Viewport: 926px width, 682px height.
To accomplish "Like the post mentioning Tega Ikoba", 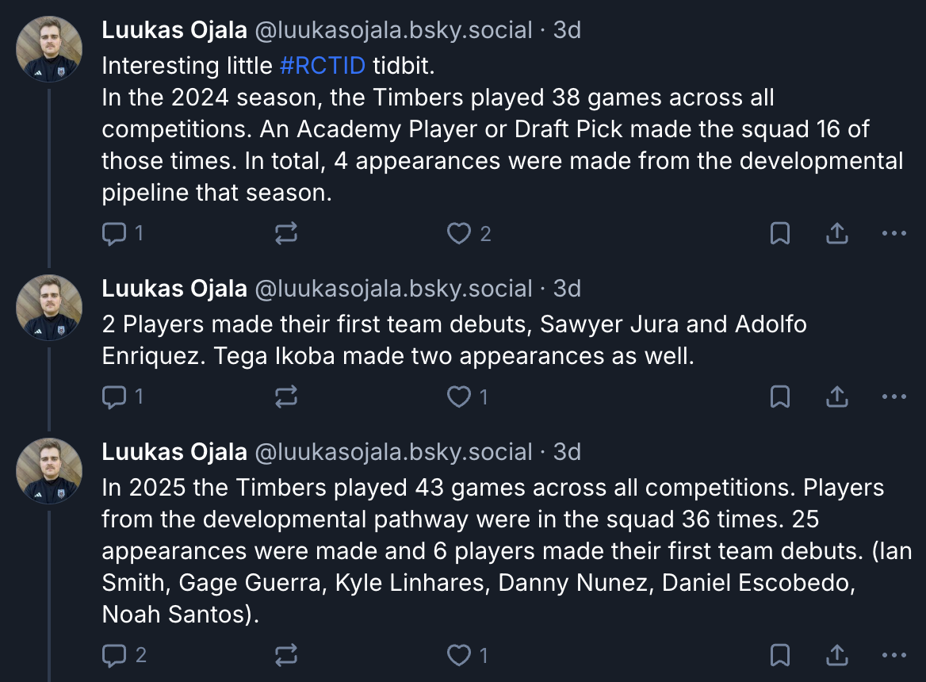I will coord(459,397).
